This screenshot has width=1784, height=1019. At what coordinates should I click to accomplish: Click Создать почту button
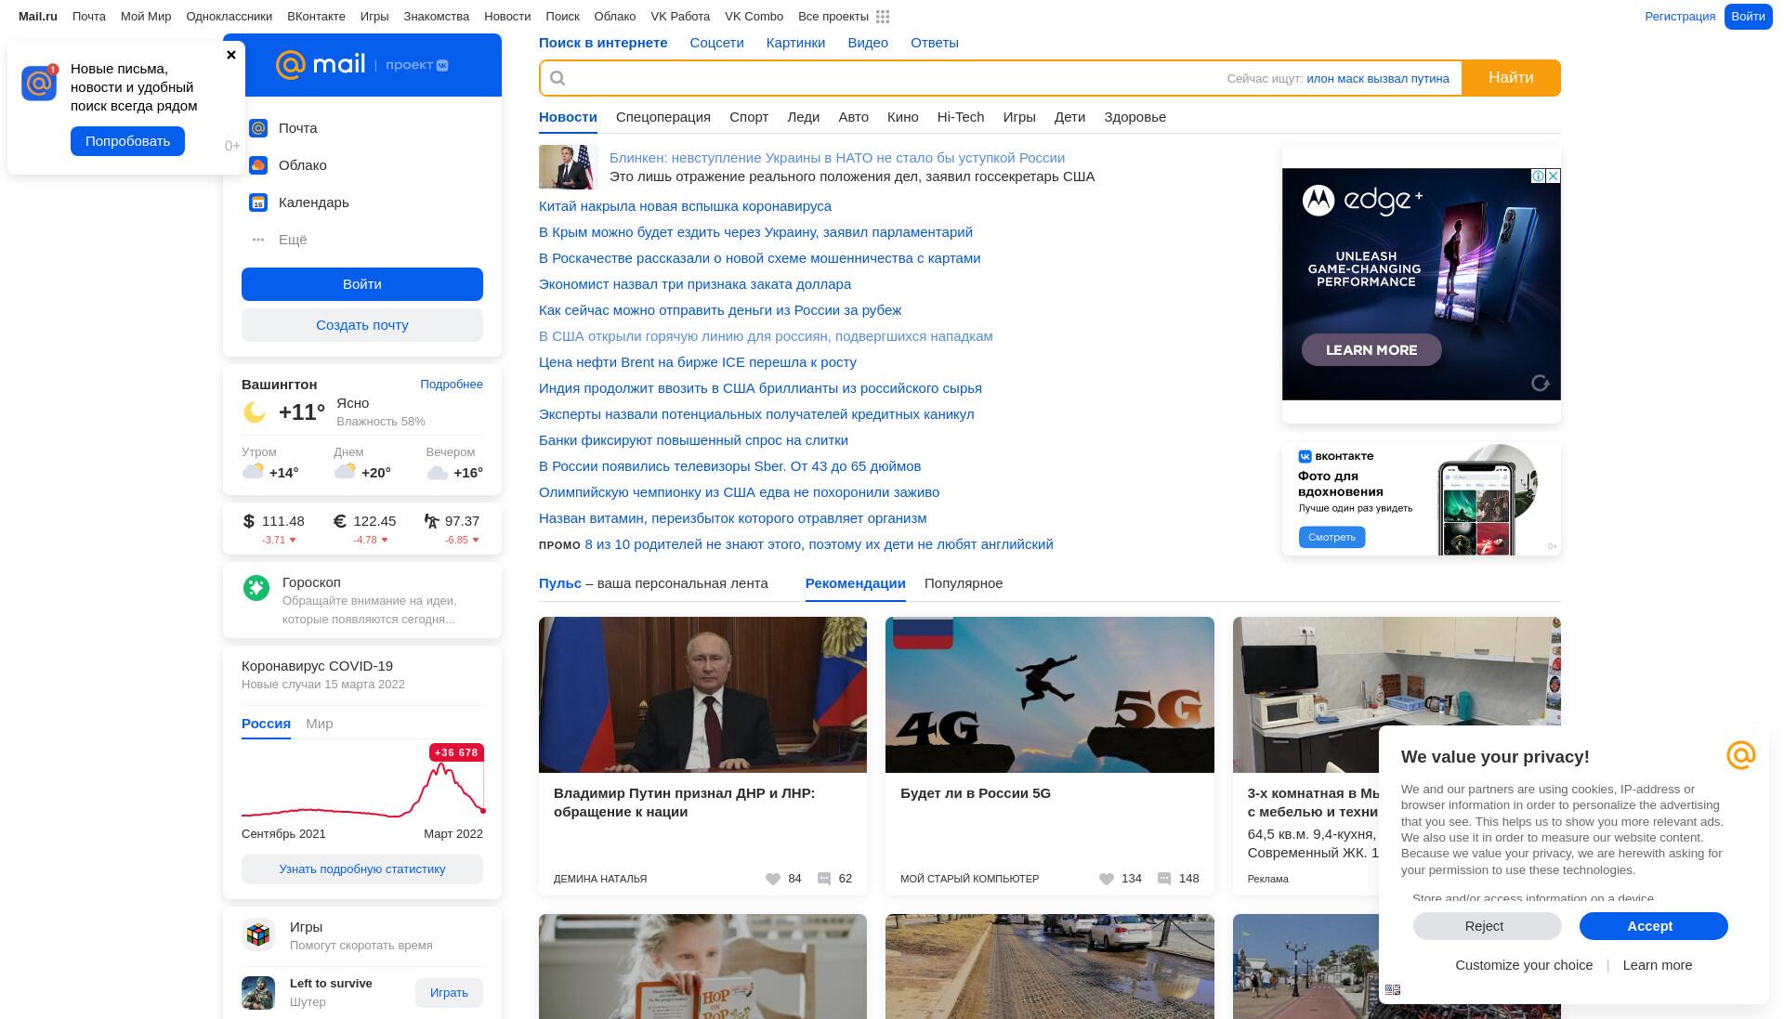click(362, 325)
